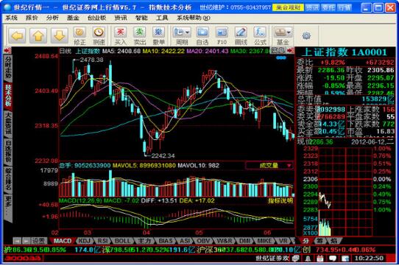The image size is (399, 266).
Task: Click the alarm bell status bar icon
Action: coord(308,259)
